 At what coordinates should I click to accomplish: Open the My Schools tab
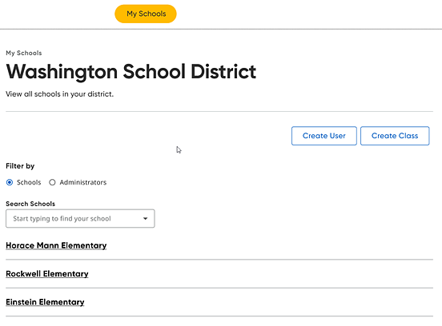[x=146, y=14]
